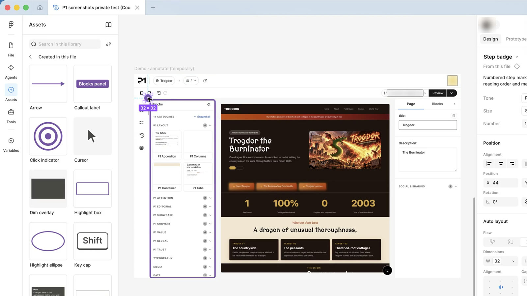The height and width of the screenshot is (296, 527).
Task: Click the Review button
Action: coord(438,93)
